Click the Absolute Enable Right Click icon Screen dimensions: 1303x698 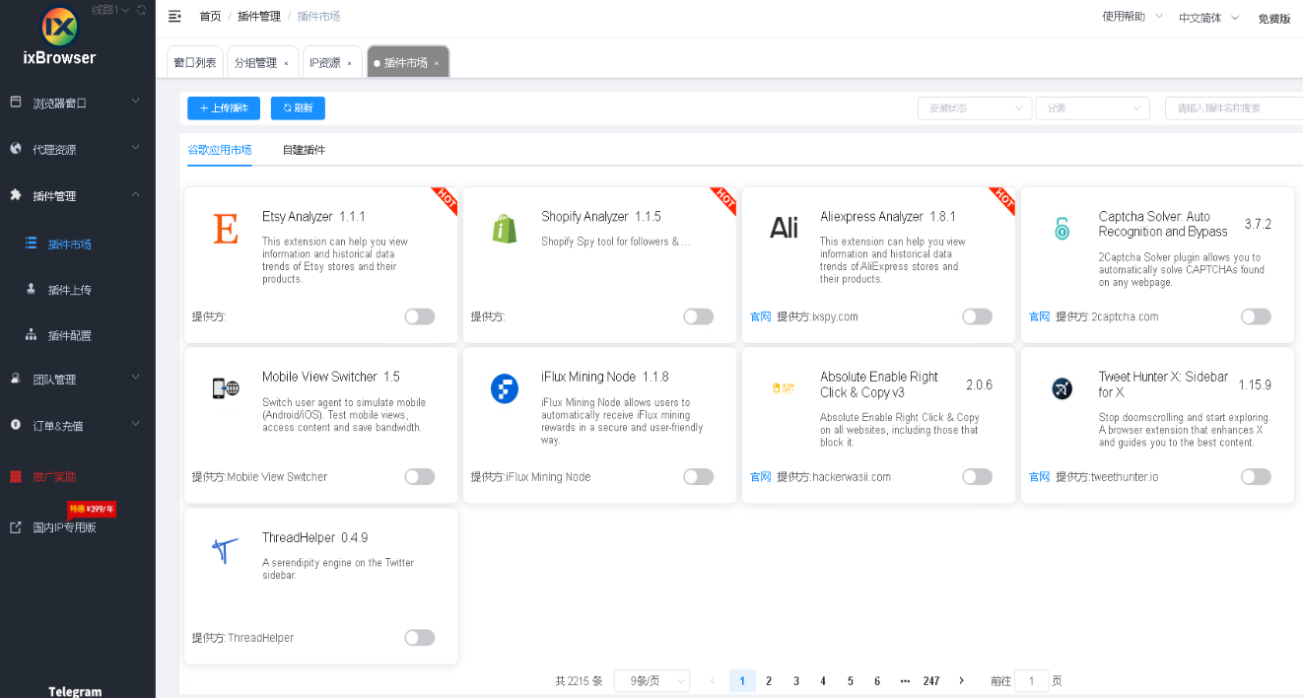(784, 388)
